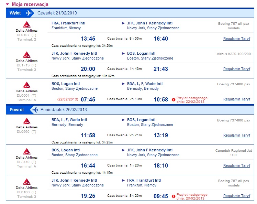Click Delta Airlines logo for flight DL0560
257x204 pixels.
(27, 121)
